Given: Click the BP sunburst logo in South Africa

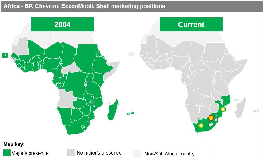Looking at the screenshot, I should point(201,126).
